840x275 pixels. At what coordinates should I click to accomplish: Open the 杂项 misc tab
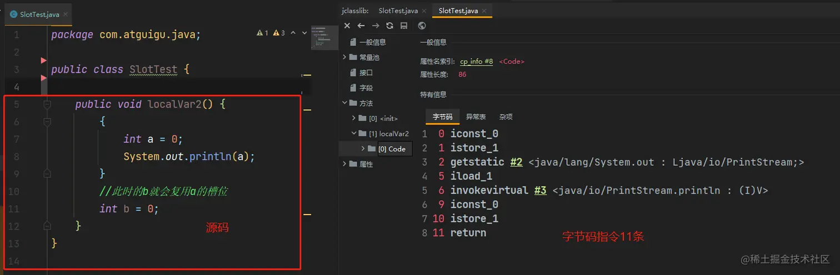click(506, 117)
